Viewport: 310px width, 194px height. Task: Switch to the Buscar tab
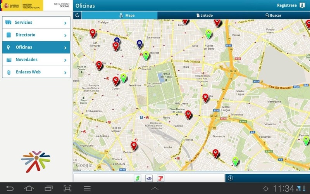tap(273, 16)
